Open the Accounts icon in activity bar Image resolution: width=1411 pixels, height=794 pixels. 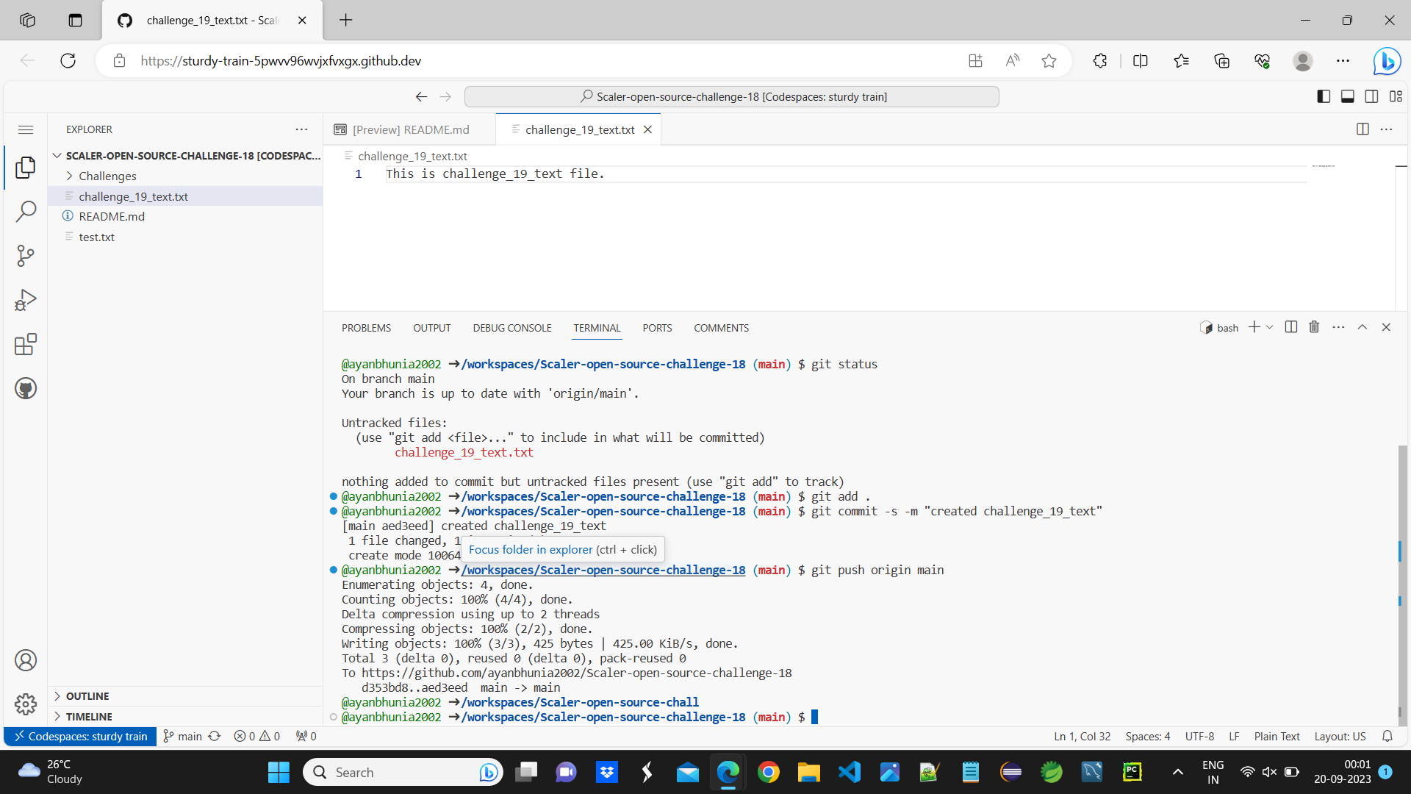26,659
